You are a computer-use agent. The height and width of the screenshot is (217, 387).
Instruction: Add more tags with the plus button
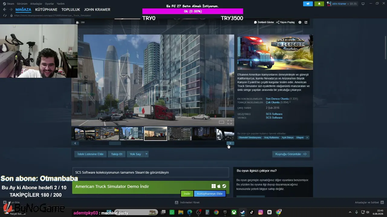[x=307, y=137]
